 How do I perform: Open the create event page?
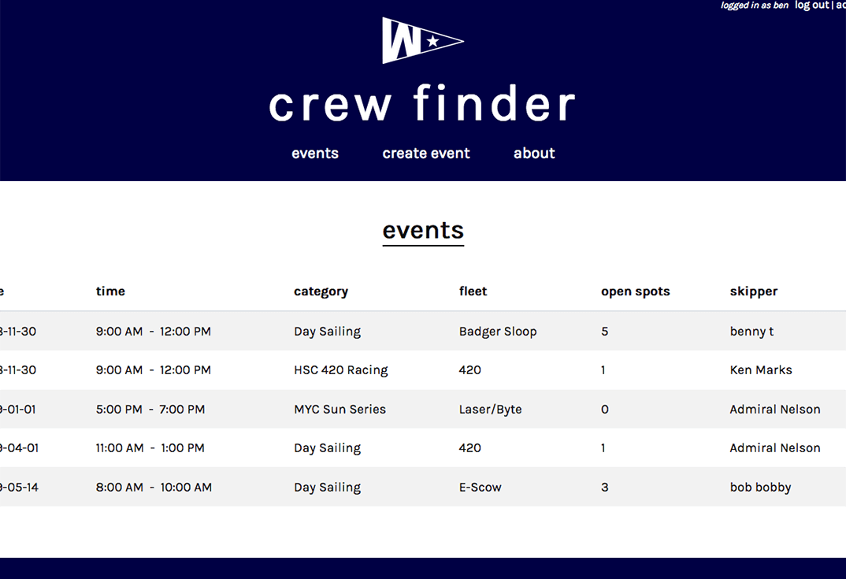tap(426, 153)
